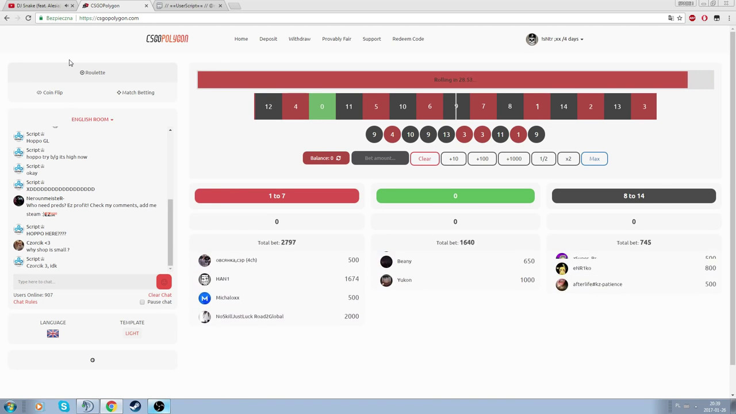Go to the Home menu item
Image resolution: width=736 pixels, height=414 pixels.
(241, 39)
